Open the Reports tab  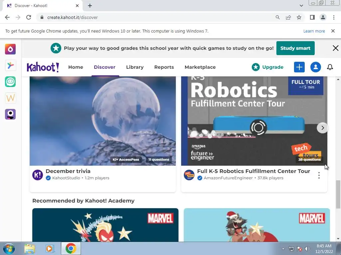[164, 67]
